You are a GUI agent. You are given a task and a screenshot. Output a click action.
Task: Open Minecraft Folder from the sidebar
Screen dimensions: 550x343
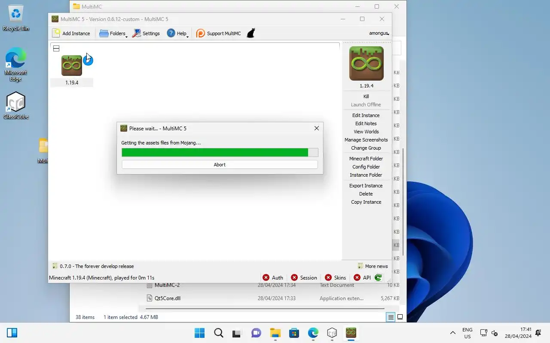(x=366, y=159)
